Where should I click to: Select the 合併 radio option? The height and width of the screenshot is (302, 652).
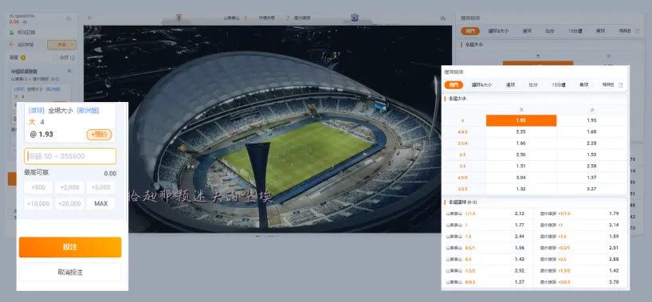pyautogui.click(x=56, y=58)
